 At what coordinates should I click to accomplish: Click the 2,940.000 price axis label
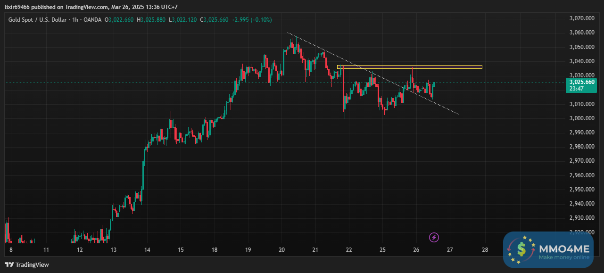point(581,204)
